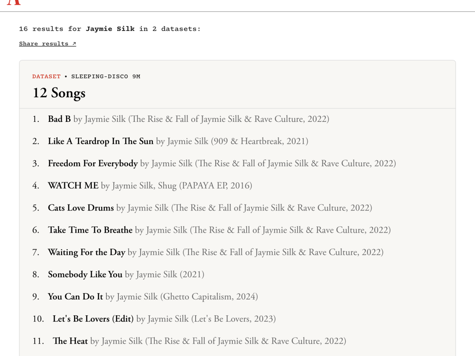Click the album text Let's Be Lovers, 2023
Viewport: 475px width, 356px height.
point(234,318)
